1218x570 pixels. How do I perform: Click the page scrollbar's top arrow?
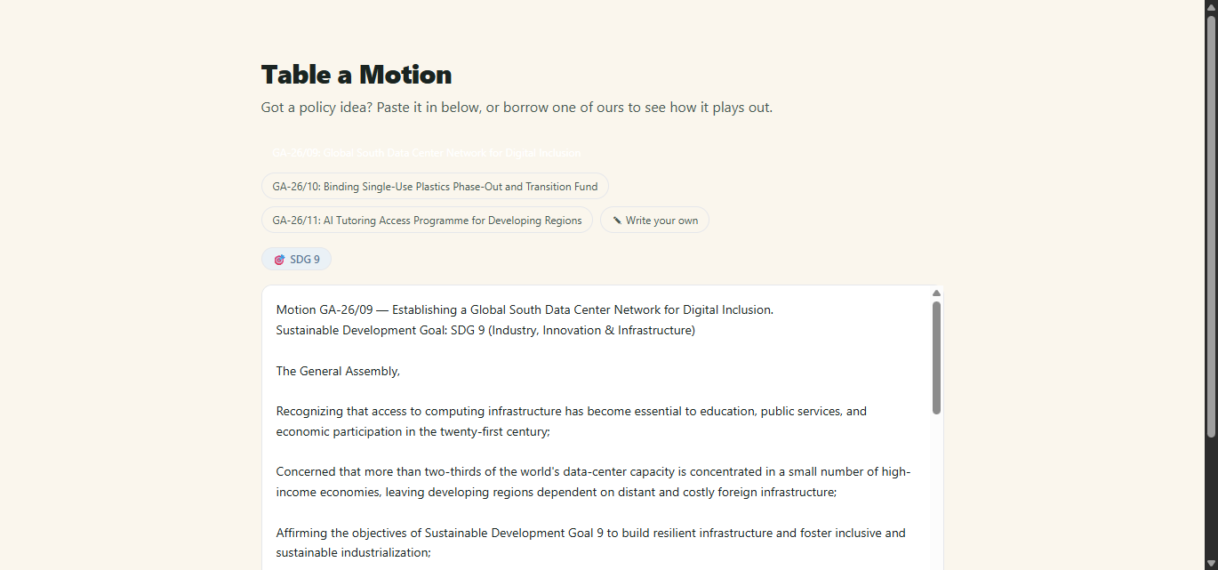[1211, 6]
